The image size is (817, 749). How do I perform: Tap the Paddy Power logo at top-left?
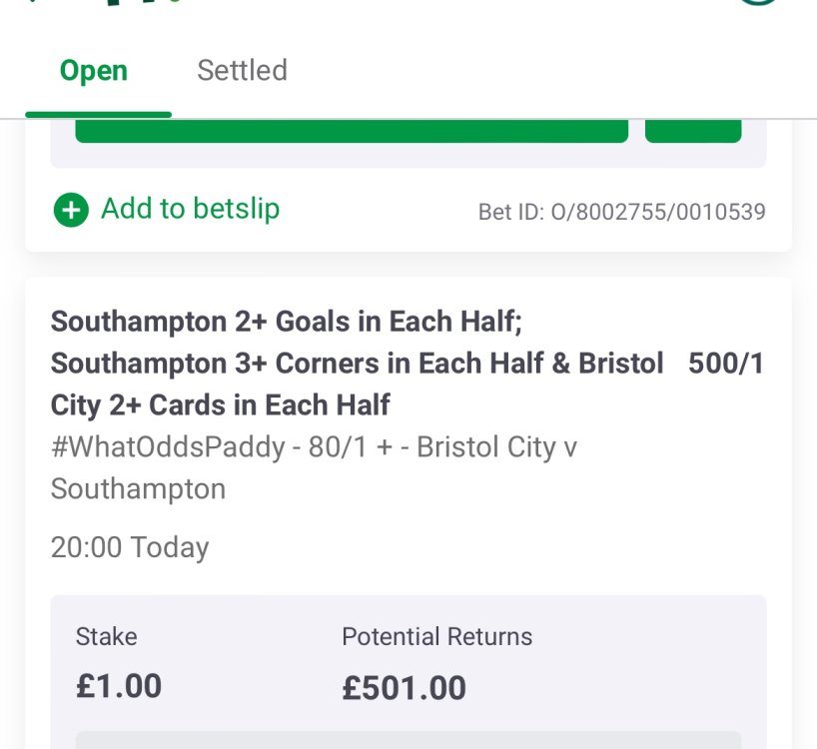[x=100, y=3]
